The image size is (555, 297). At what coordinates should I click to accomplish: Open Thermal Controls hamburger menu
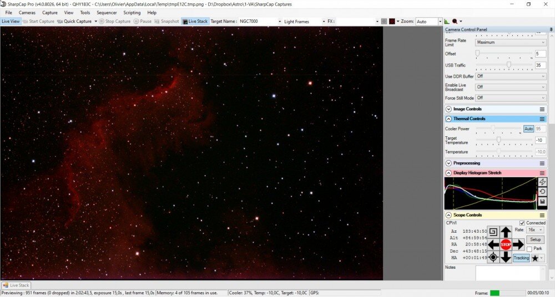pos(542,119)
